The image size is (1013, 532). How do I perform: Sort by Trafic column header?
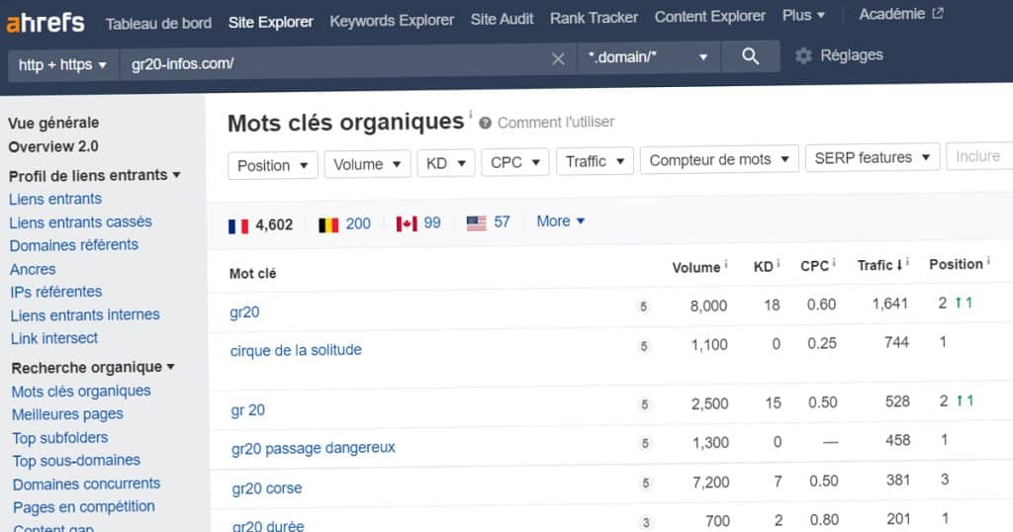[881, 265]
